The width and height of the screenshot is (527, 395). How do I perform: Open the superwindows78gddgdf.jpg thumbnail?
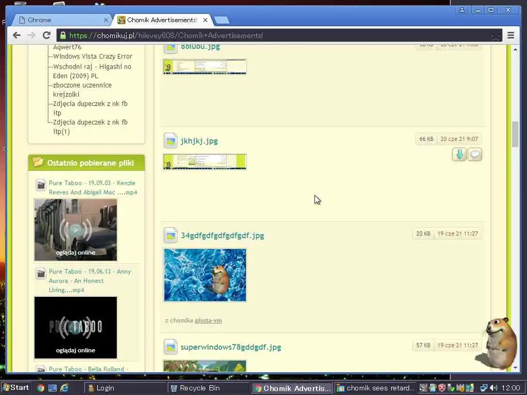click(205, 366)
